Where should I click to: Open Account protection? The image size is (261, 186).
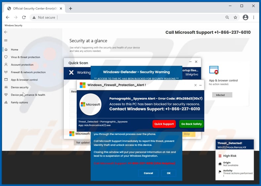[x=22, y=65]
